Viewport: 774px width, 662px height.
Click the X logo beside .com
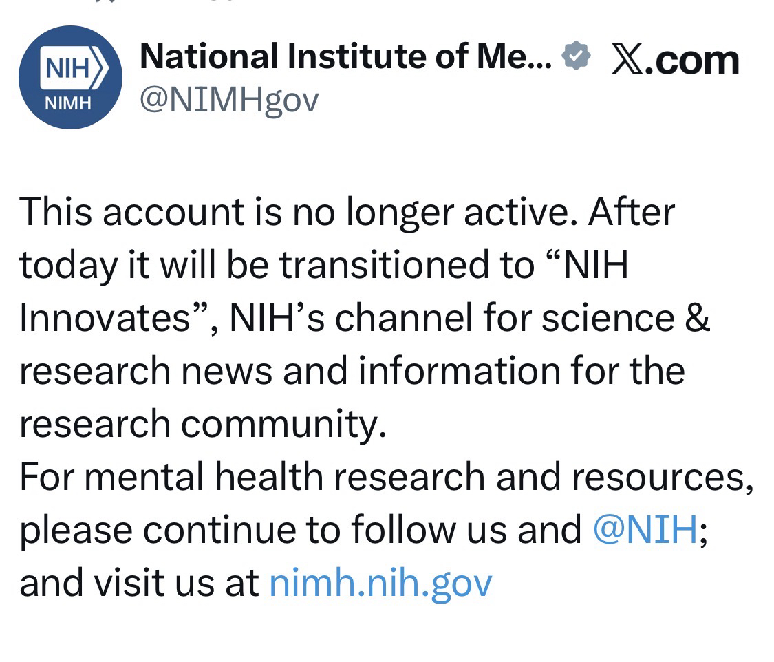(x=627, y=61)
